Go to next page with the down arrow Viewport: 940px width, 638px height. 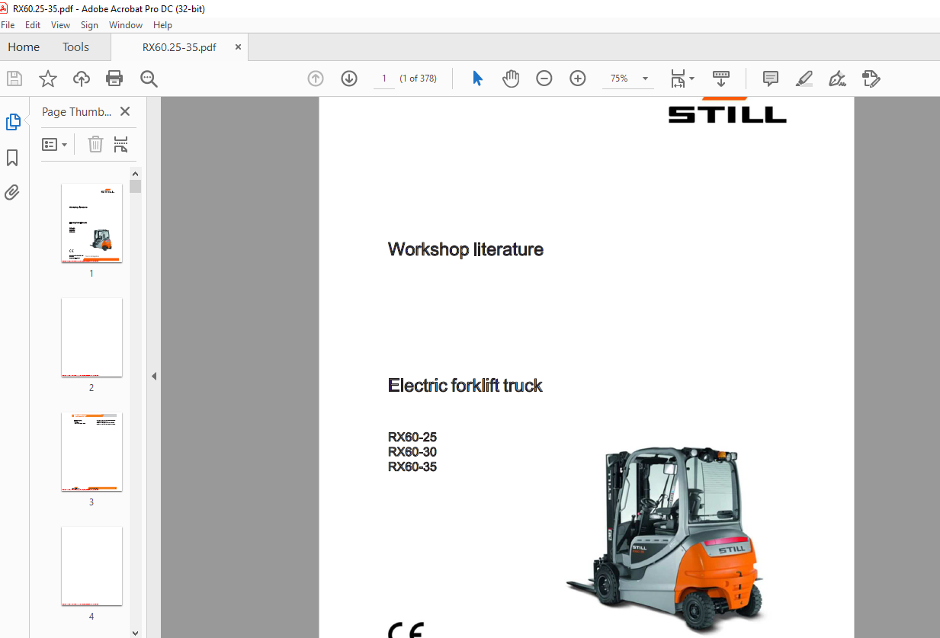coord(349,79)
